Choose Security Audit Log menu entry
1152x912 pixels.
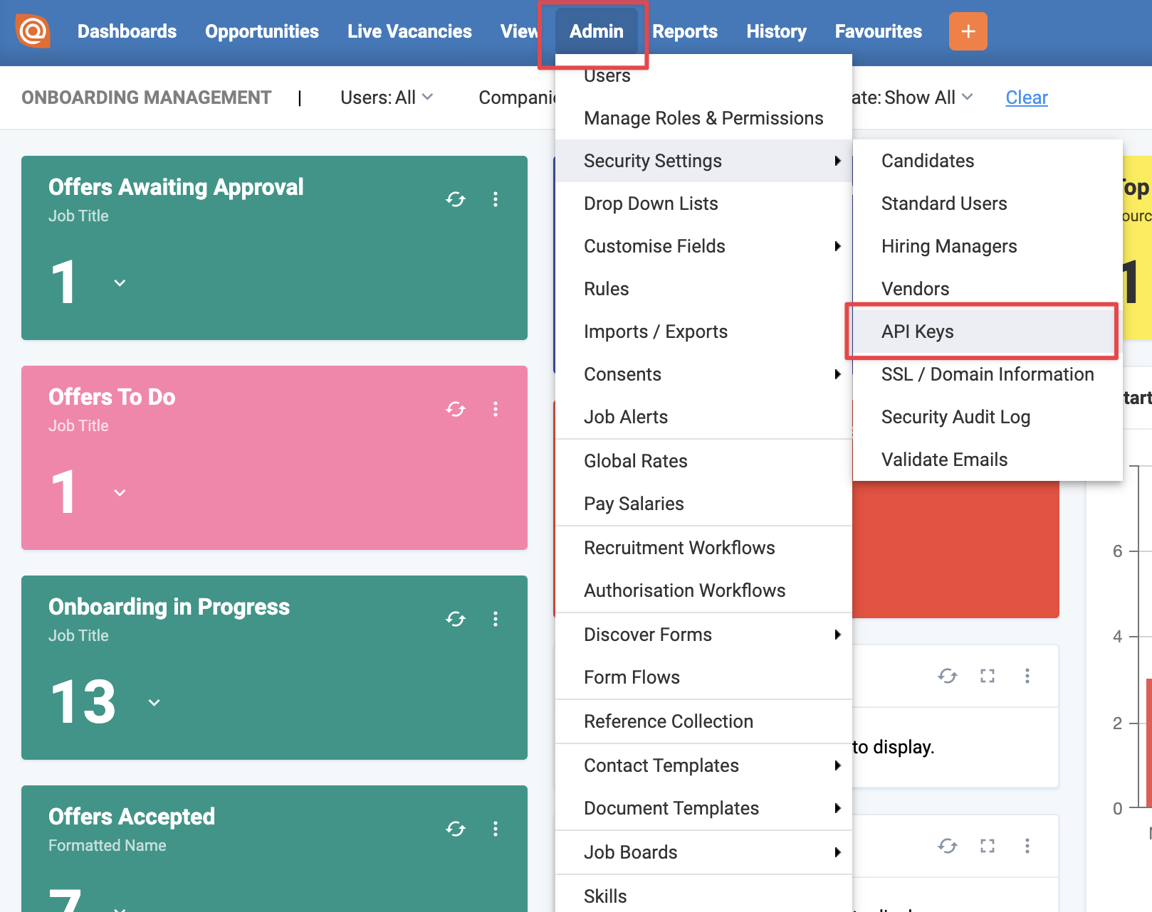(x=955, y=417)
